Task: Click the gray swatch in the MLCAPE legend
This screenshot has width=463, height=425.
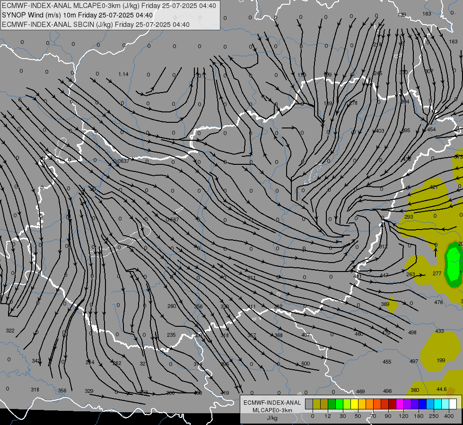Action: pyautogui.click(x=309, y=404)
